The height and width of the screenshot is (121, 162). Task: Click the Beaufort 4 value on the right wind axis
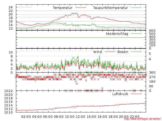tap(150, 59)
